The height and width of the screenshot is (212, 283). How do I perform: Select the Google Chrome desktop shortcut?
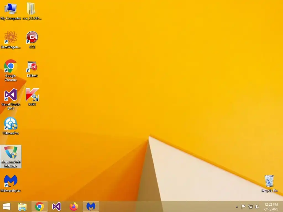(11, 70)
